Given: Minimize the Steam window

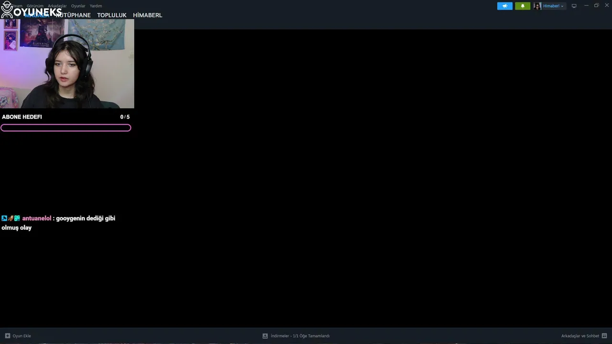Looking at the screenshot, I should (x=587, y=5).
